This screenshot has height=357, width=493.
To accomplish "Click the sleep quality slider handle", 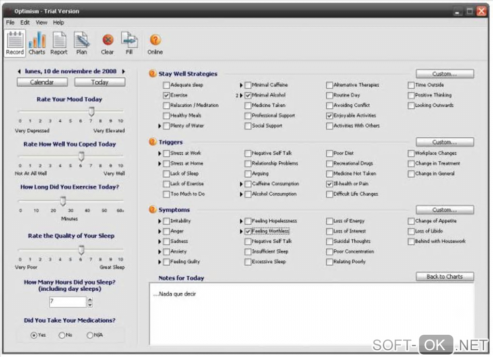I will 81,250.
